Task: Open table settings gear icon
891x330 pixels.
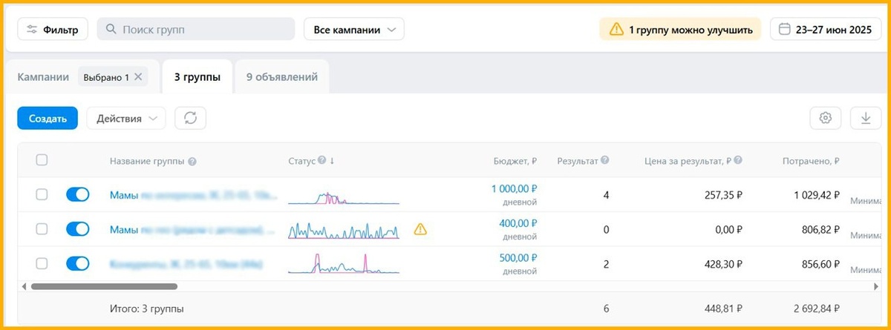Action: 825,118
